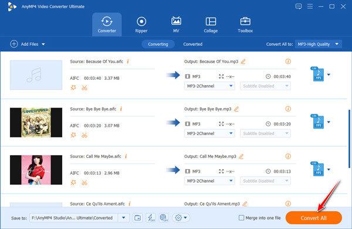Select the Because Of You music thumbnail
352x229 pixels.
point(36,75)
